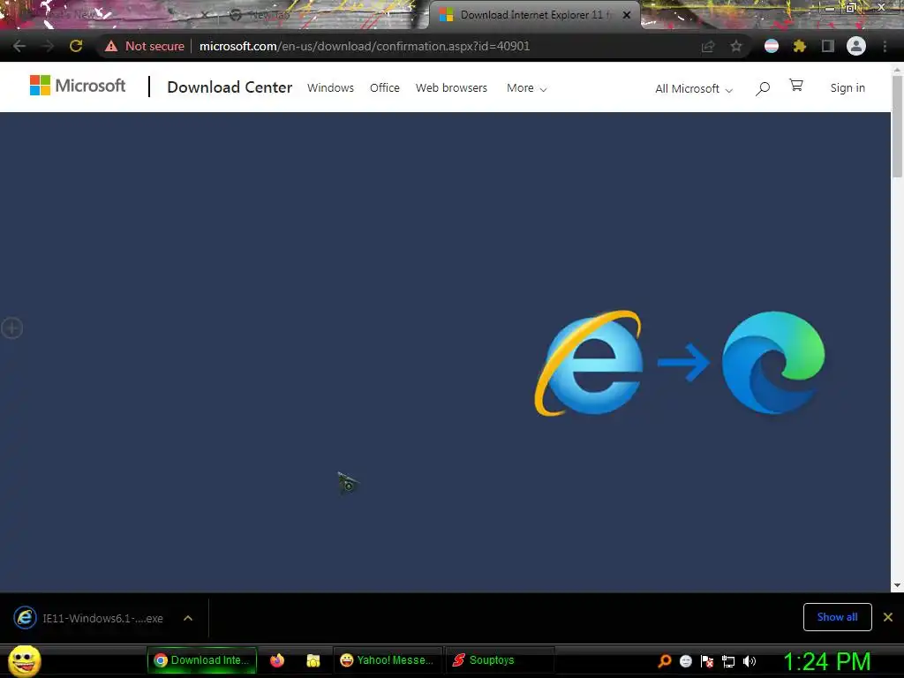Share this page via the share icon
The image size is (904, 678).
(708, 46)
